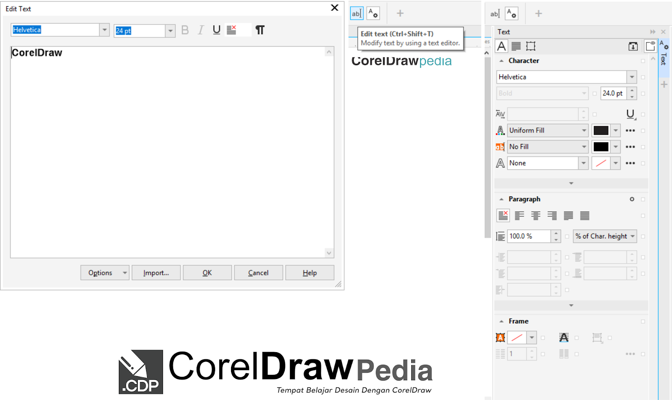This screenshot has height=400, width=672.
Task: Open the font list dropdown in Edit Text
Action: coord(105,30)
